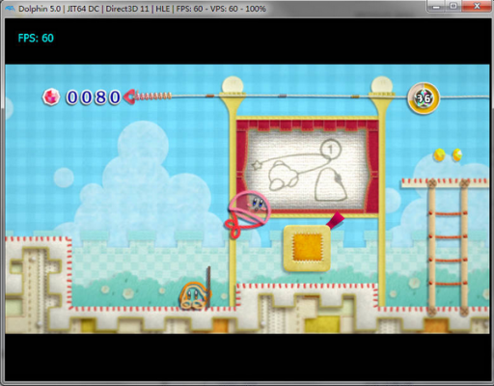Click the red pull tab on patch block
Screen dimensions: 494x386
pos(336,220)
